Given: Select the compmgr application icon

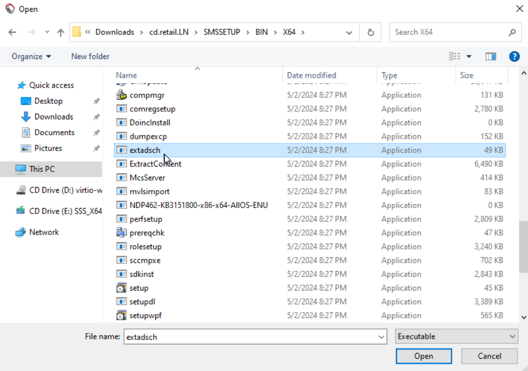Looking at the screenshot, I should coord(121,95).
